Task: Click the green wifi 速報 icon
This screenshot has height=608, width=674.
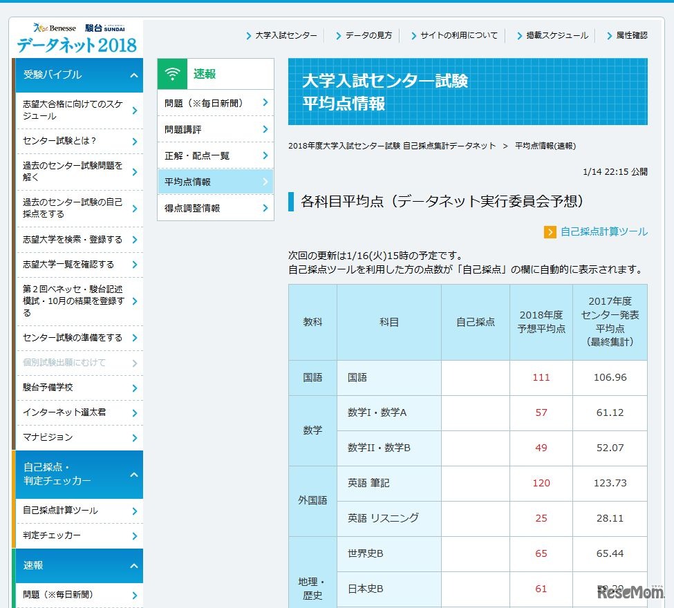Action: coord(173,73)
